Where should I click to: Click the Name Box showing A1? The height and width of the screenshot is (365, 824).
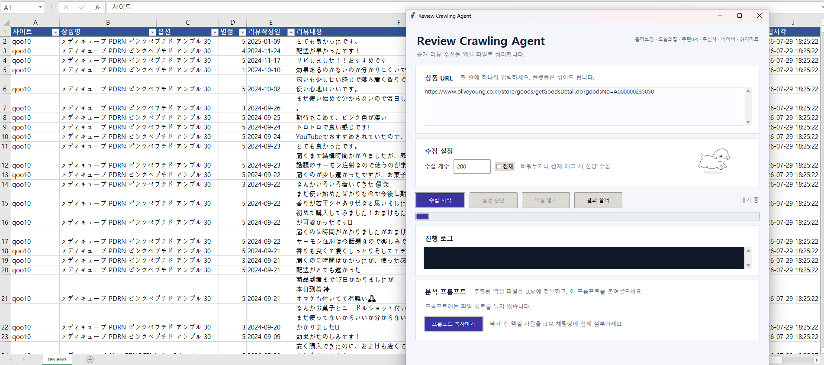pos(19,7)
